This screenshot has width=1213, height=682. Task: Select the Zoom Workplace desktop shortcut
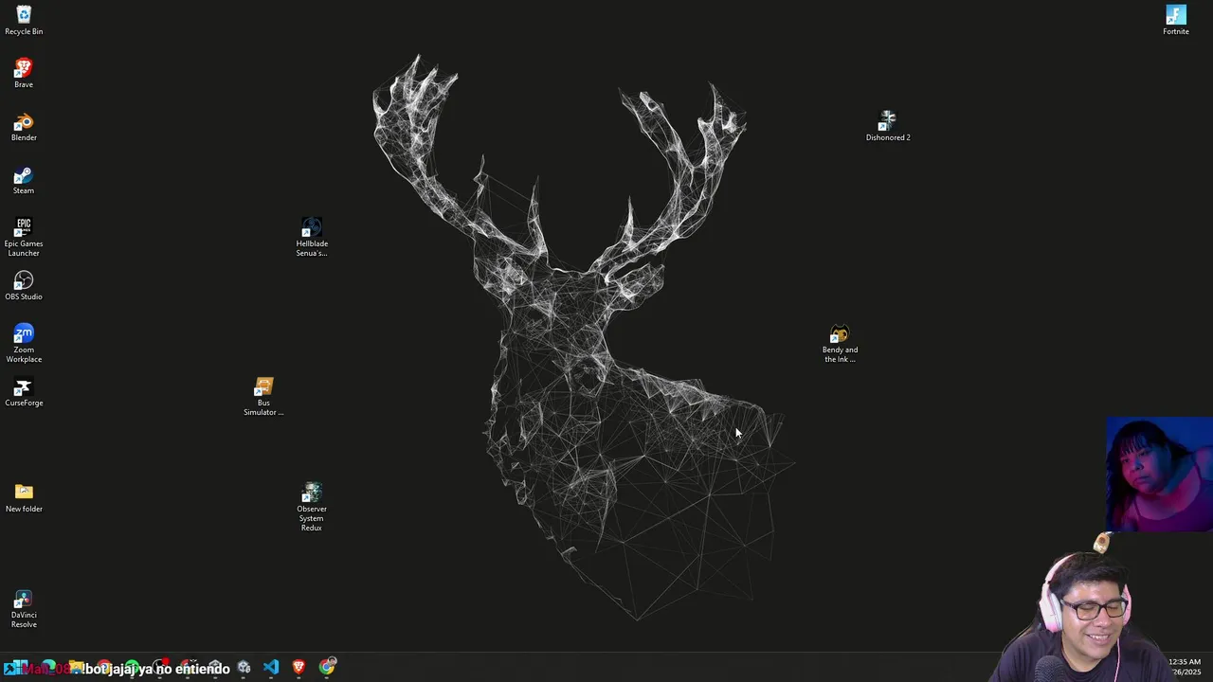point(24,343)
